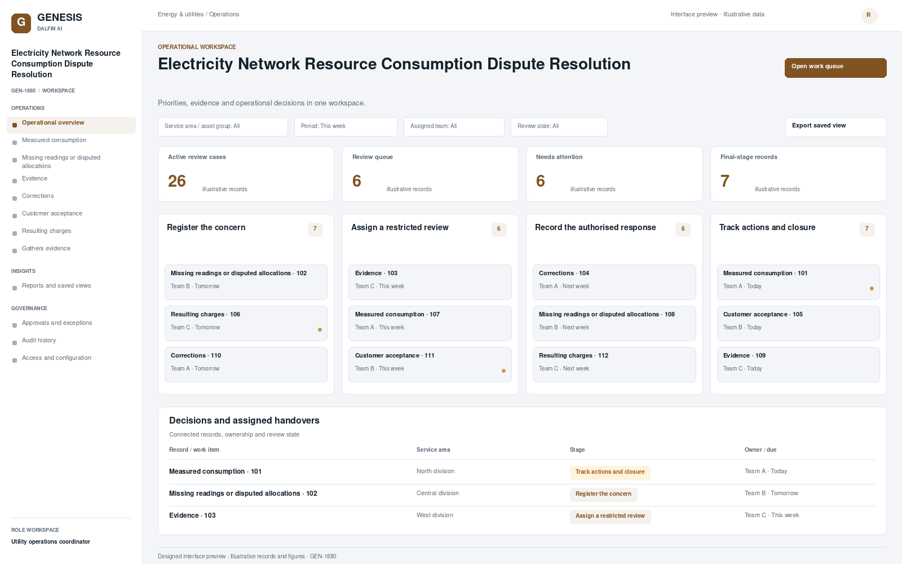Open the Review state filter

pos(559,127)
